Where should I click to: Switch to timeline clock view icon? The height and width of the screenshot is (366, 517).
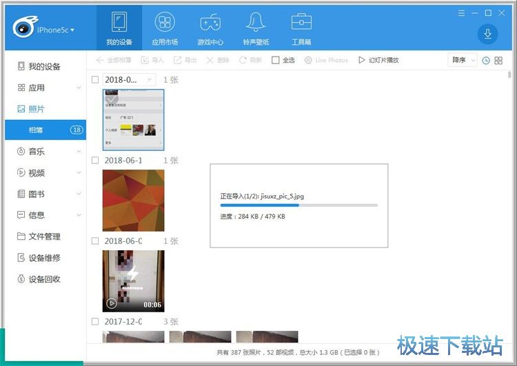(x=486, y=61)
